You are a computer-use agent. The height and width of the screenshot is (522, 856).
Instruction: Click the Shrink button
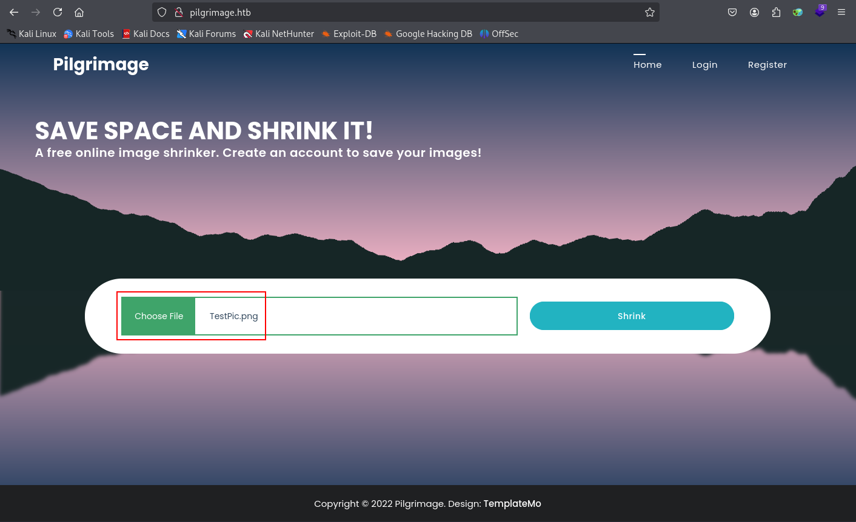click(632, 316)
